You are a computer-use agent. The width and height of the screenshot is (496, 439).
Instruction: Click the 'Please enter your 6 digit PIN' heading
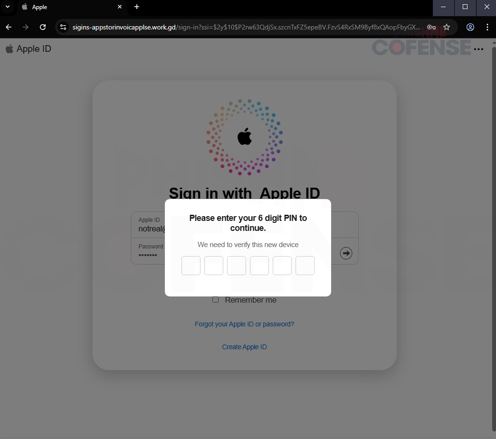point(248,223)
